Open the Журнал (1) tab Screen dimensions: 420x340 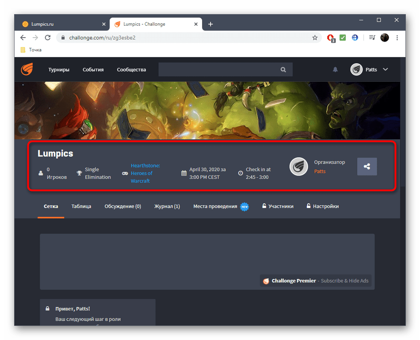click(x=167, y=206)
